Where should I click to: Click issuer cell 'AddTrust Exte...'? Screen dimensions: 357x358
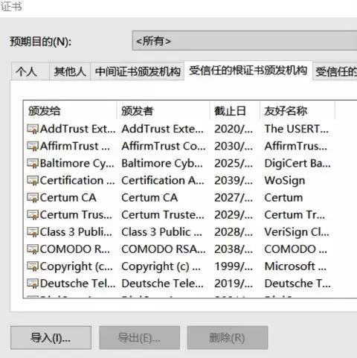[x=163, y=129]
